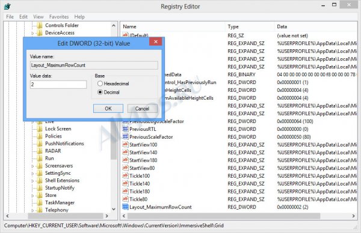361x233 pixels.
Task: Expand the Screensavers tree node
Action: (x=32, y=166)
